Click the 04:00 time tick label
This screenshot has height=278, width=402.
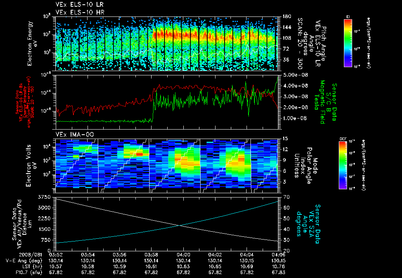coord(183,255)
